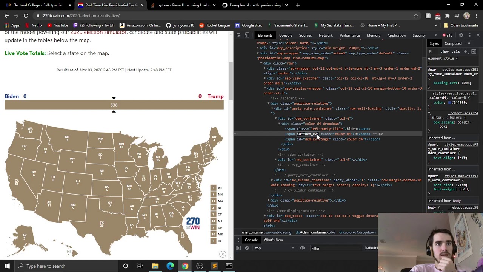Reload the page with refresh icon
The image size is (483, 272).
pos(26,15)
